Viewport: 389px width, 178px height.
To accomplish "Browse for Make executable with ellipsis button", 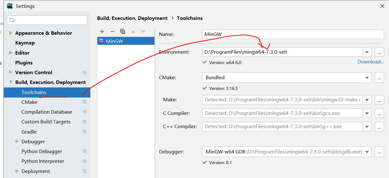I will (x=379, y=100).
